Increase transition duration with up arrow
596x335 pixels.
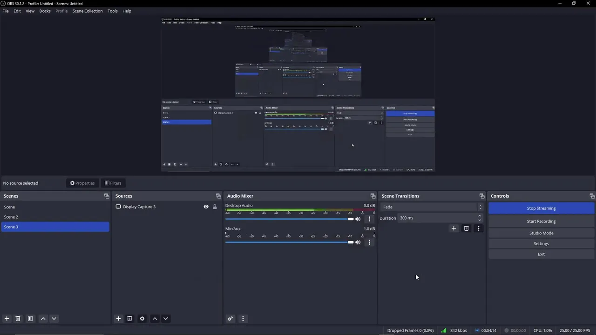[480, 216]
